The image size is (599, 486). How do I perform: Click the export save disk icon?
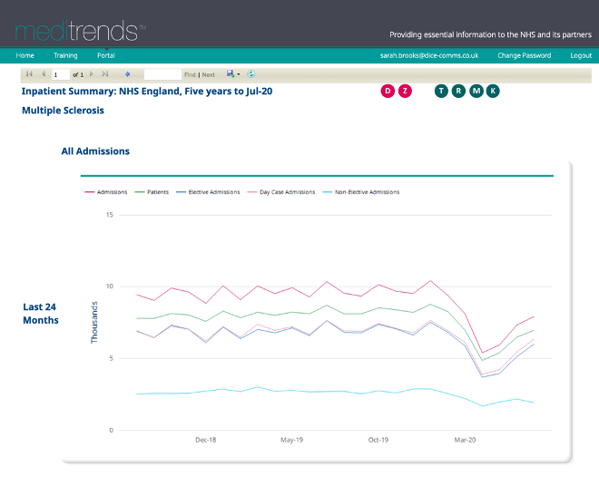tap(231, 73)
